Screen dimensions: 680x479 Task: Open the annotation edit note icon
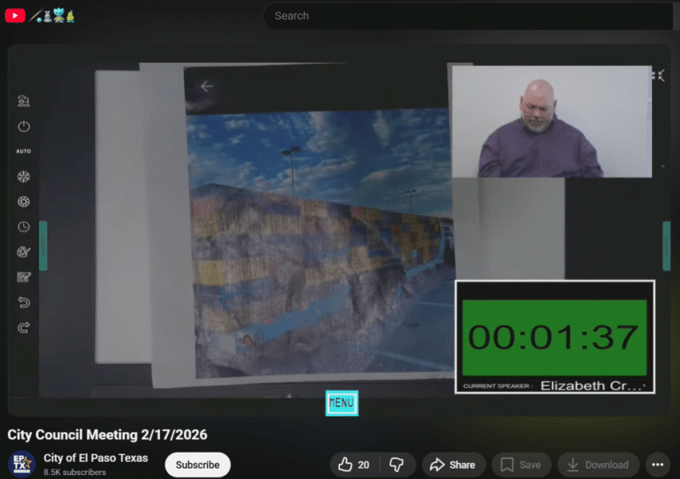coord(23,277)
